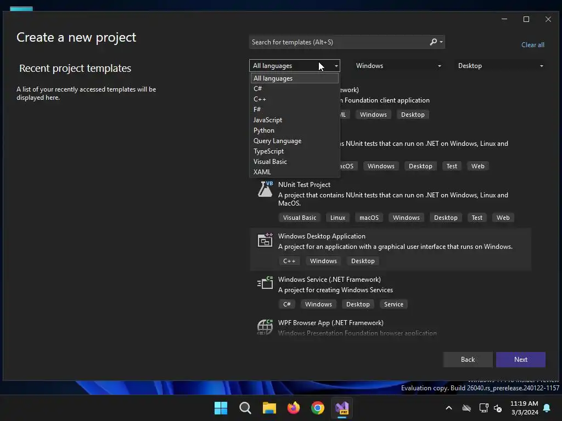Go Back to the previous page
This screenshot has height=421, width=562.
pos(468,360)
